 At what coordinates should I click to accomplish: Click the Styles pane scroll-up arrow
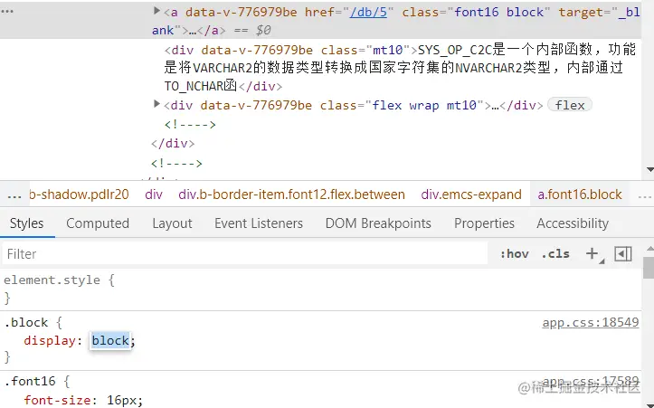pyautogui.click(x=649, y=249)
